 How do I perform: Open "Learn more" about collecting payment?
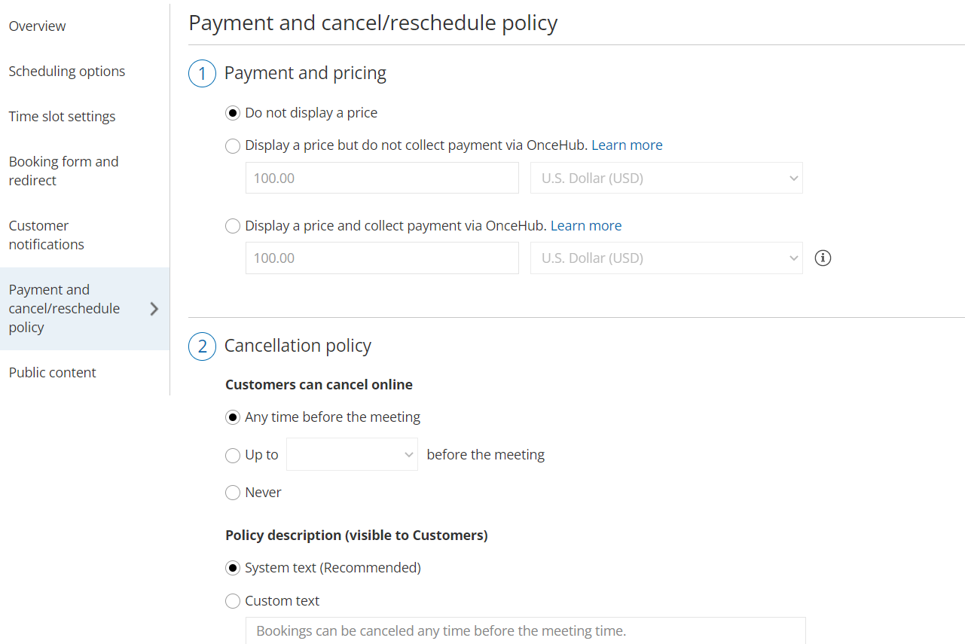(x=586, y=226)
